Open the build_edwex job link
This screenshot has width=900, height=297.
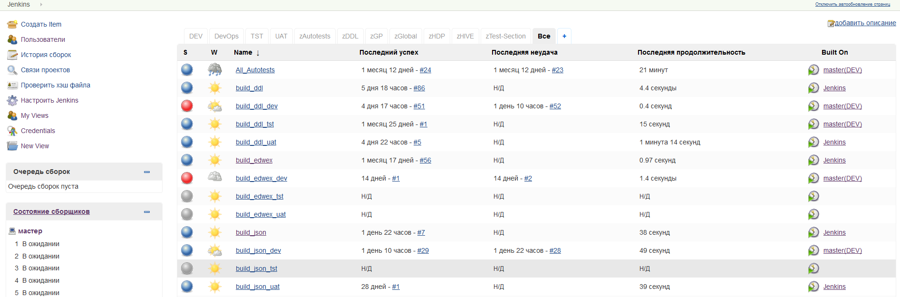(254, 160)
